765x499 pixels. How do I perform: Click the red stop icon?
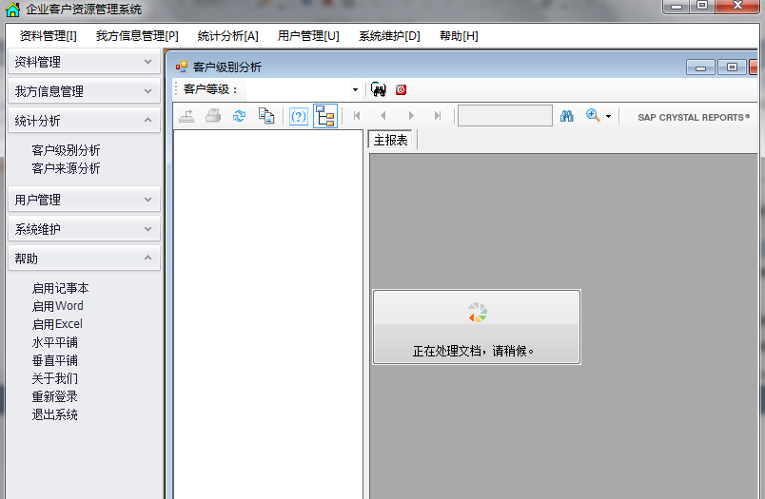click(x=401, y=89)
